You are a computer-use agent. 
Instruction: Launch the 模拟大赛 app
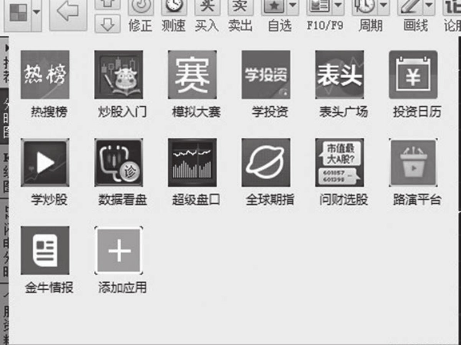coord(192,75)
